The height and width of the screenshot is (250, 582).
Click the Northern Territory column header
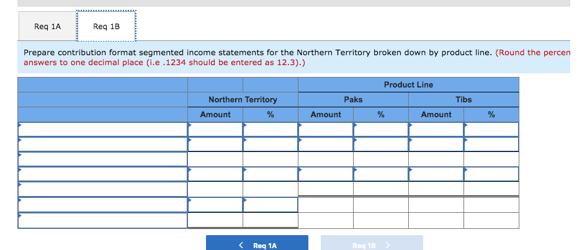pos(243,99)
